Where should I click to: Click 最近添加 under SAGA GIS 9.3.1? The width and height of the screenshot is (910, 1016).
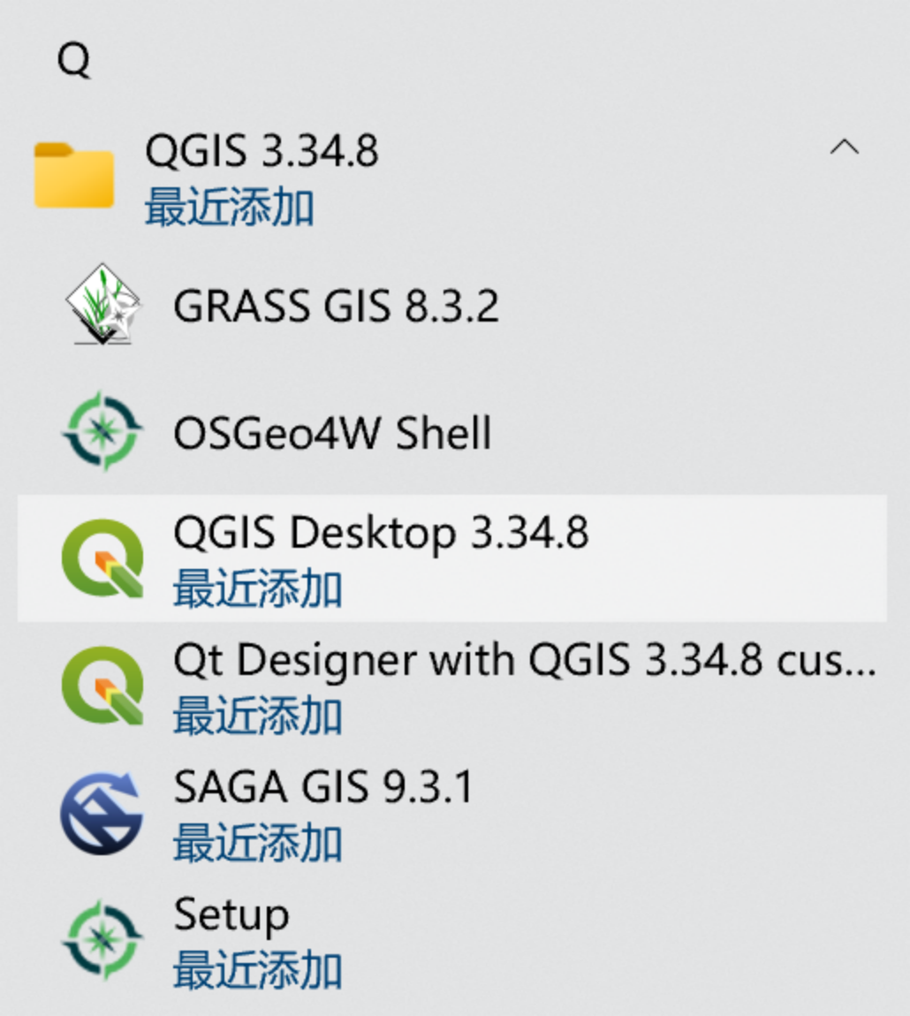(x=257, y=842)
